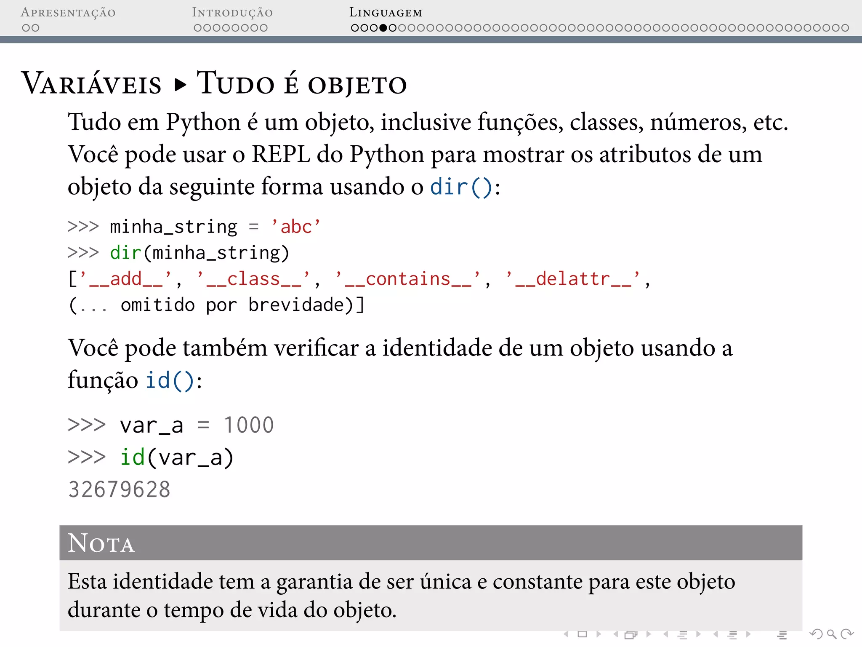The image size is (862, 647).
Task: Select the filled current-slide dot under Linguagem
Action: pos(383,28)
